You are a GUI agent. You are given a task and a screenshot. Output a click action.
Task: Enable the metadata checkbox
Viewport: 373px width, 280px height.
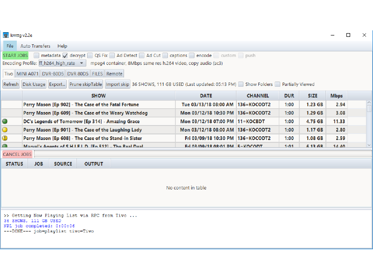[36, 55]
